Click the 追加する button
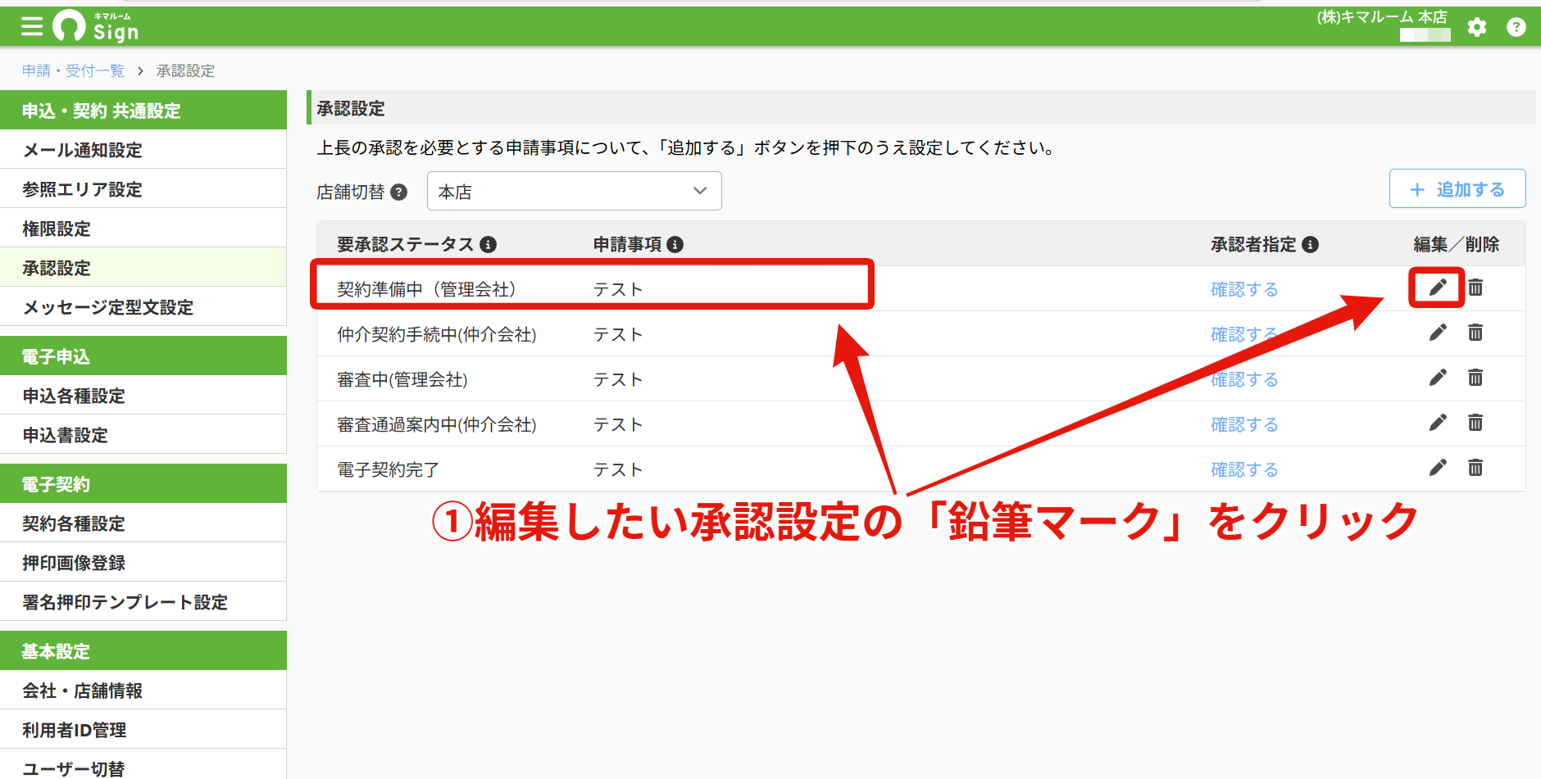This screenshot has height=779, width=1541. 1457,189
